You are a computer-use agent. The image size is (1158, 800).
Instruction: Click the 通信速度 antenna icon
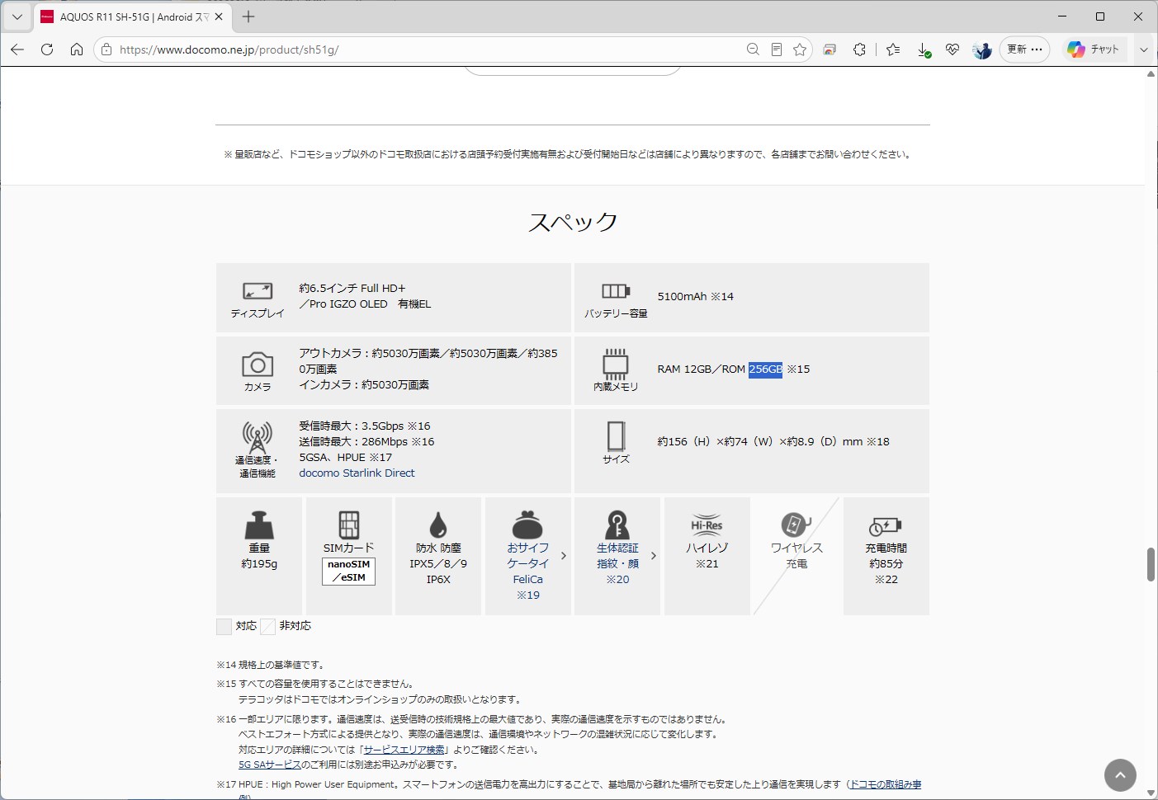[258, 437]
